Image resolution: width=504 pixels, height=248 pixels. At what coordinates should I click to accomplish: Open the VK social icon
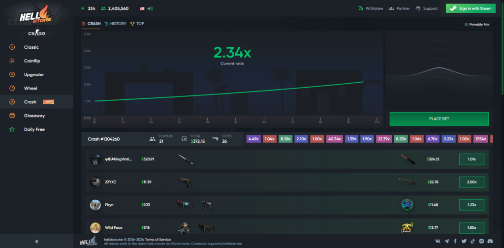[438, 241]
